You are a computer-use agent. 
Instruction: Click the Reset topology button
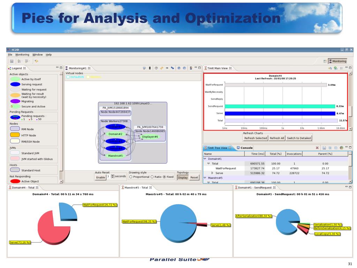click(194, 177)
